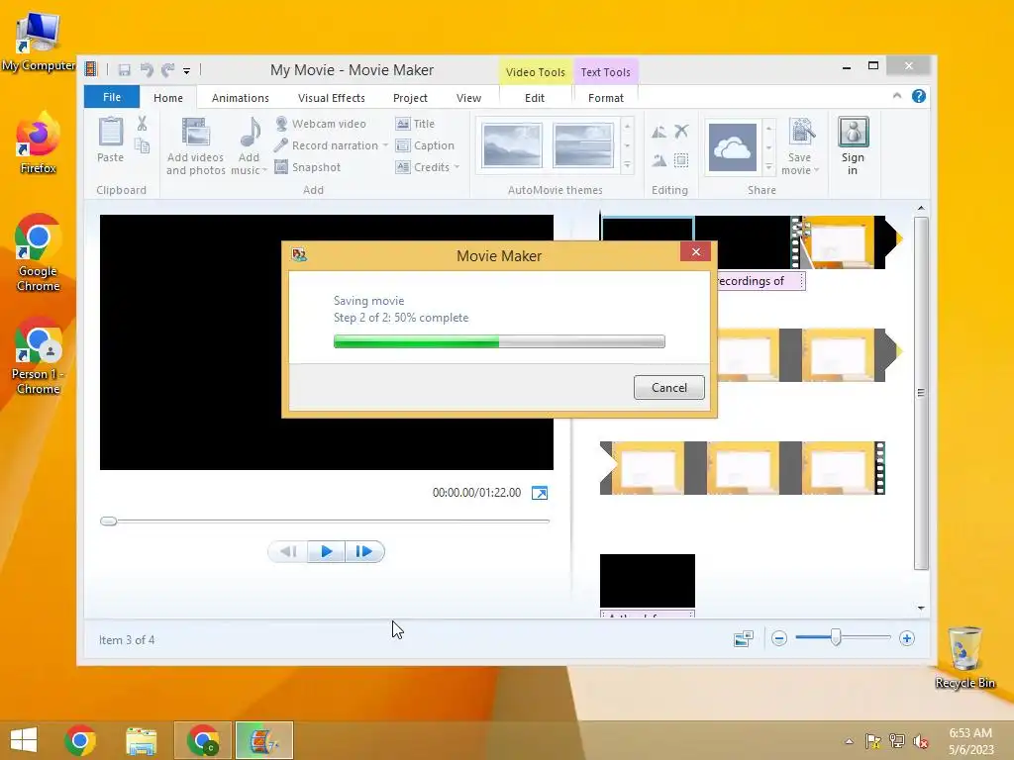The height and width of the screenshot is (760, 1014).
Task: Open the Recycle Bin desktop icon
Action: (964, 658)
